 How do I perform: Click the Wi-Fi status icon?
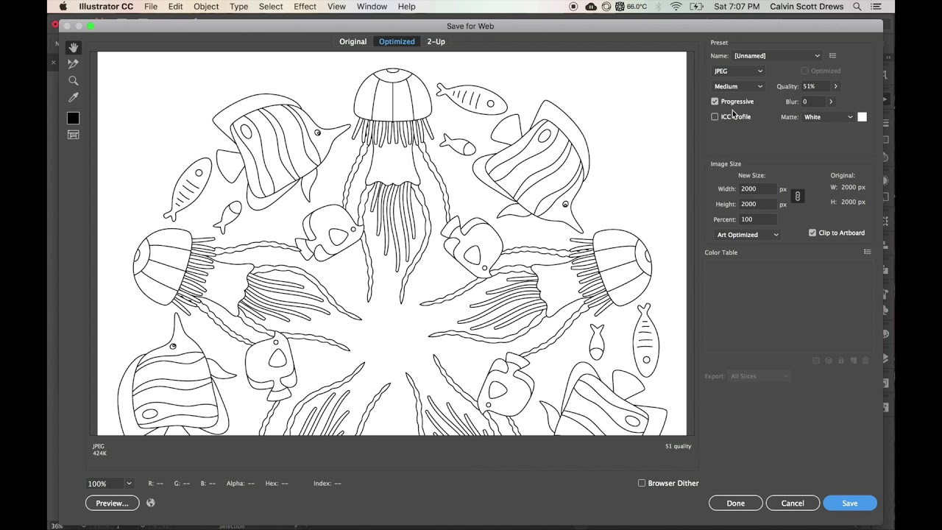(676, 7)
